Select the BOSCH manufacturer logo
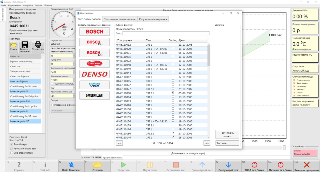Screen dimensions: 320x172 [94, 32]
